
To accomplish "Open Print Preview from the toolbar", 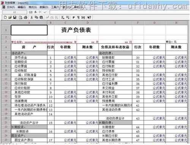I will pyautogui.click(x=21, y=17).
